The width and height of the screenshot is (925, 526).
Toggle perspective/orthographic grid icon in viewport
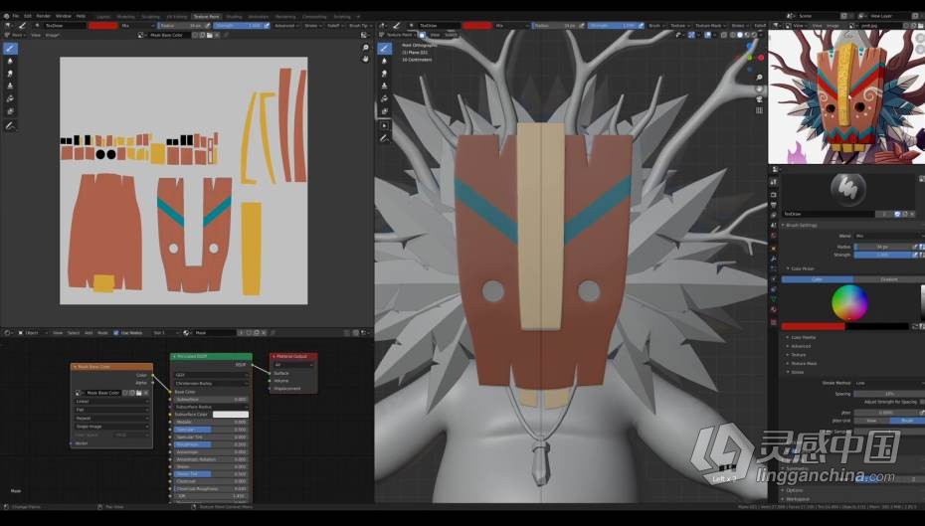pyautogui.click(x=759, y=110)
